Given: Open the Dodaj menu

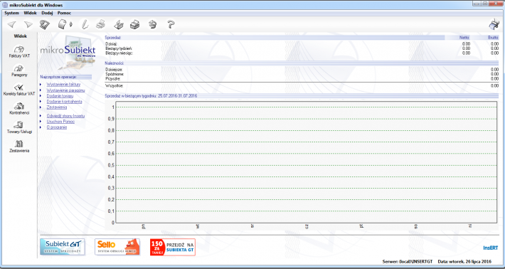Looking at the screenshot, I should click(x=47, y=14).
